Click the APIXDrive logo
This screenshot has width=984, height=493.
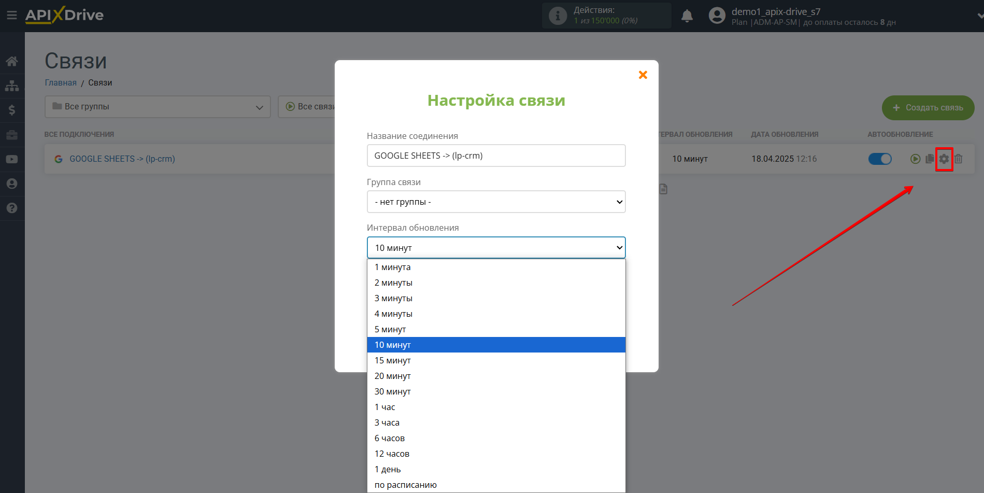pos(64,15)
